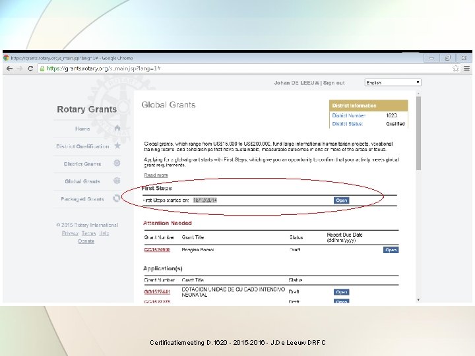Click the Rotary Grants heading
Viewport: 475px width, 356px height.
(86, 109)
